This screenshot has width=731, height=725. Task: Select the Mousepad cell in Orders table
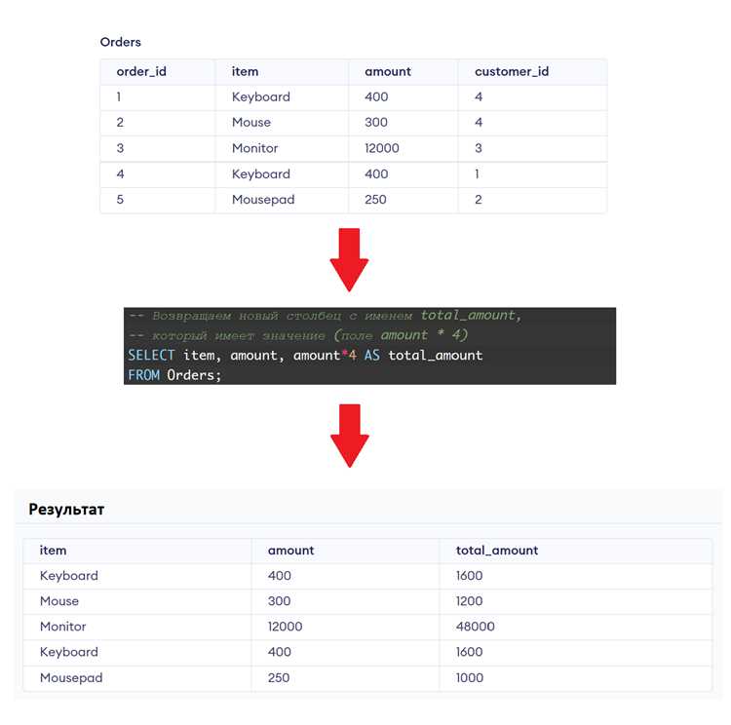263,200
